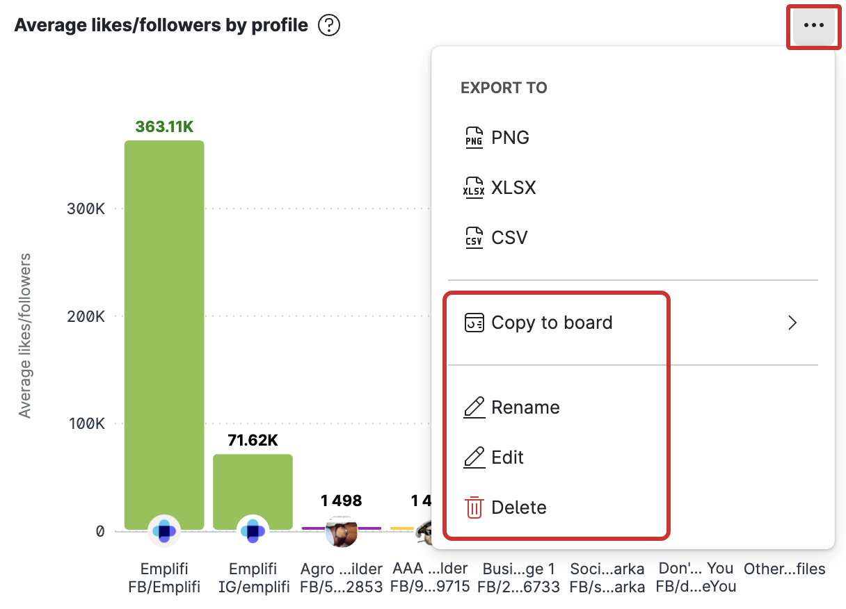The height and width of the screenshot is (609, 846).
Task: Click the Rename pencil icon
Action: pyautogui.click(x=474, y=407)
